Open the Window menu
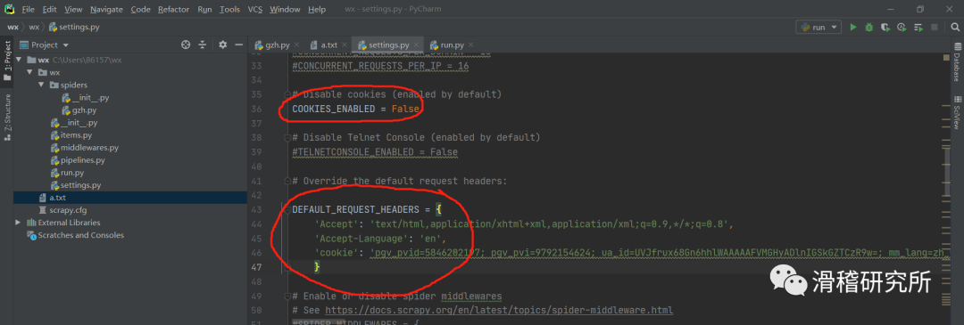 click(286, 9)
